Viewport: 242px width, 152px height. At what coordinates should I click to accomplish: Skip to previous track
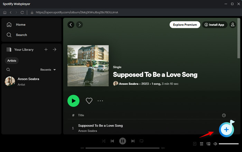[x=112, y=141]
